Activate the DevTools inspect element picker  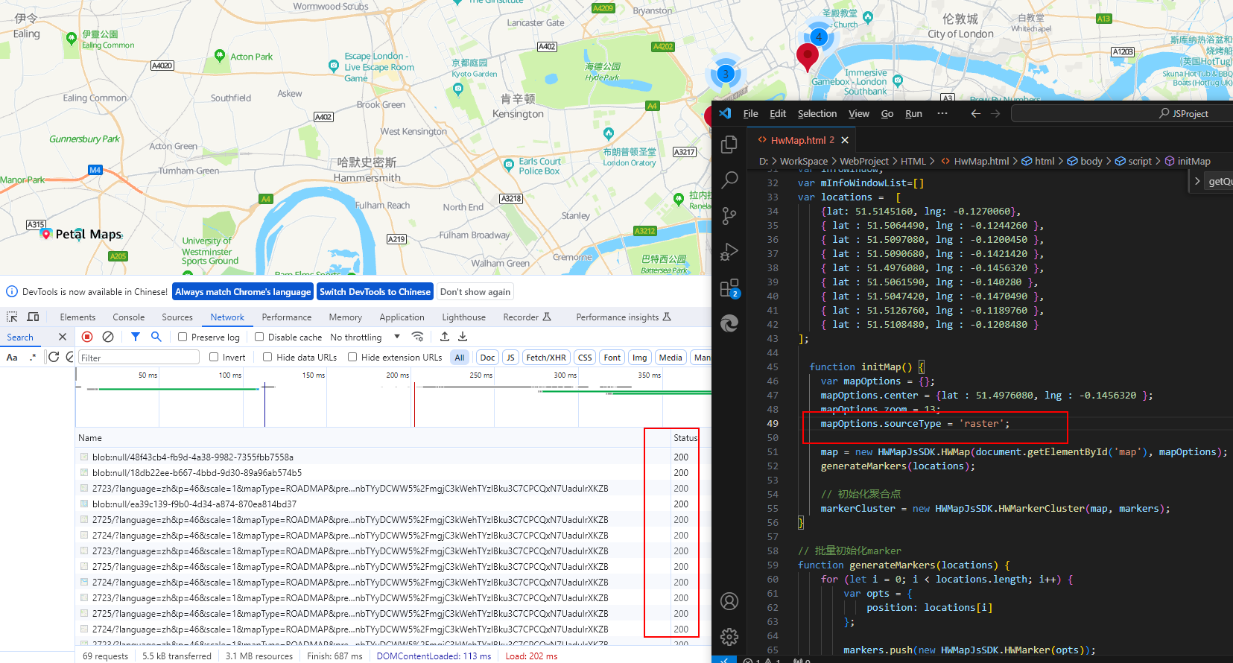point(12,317)
